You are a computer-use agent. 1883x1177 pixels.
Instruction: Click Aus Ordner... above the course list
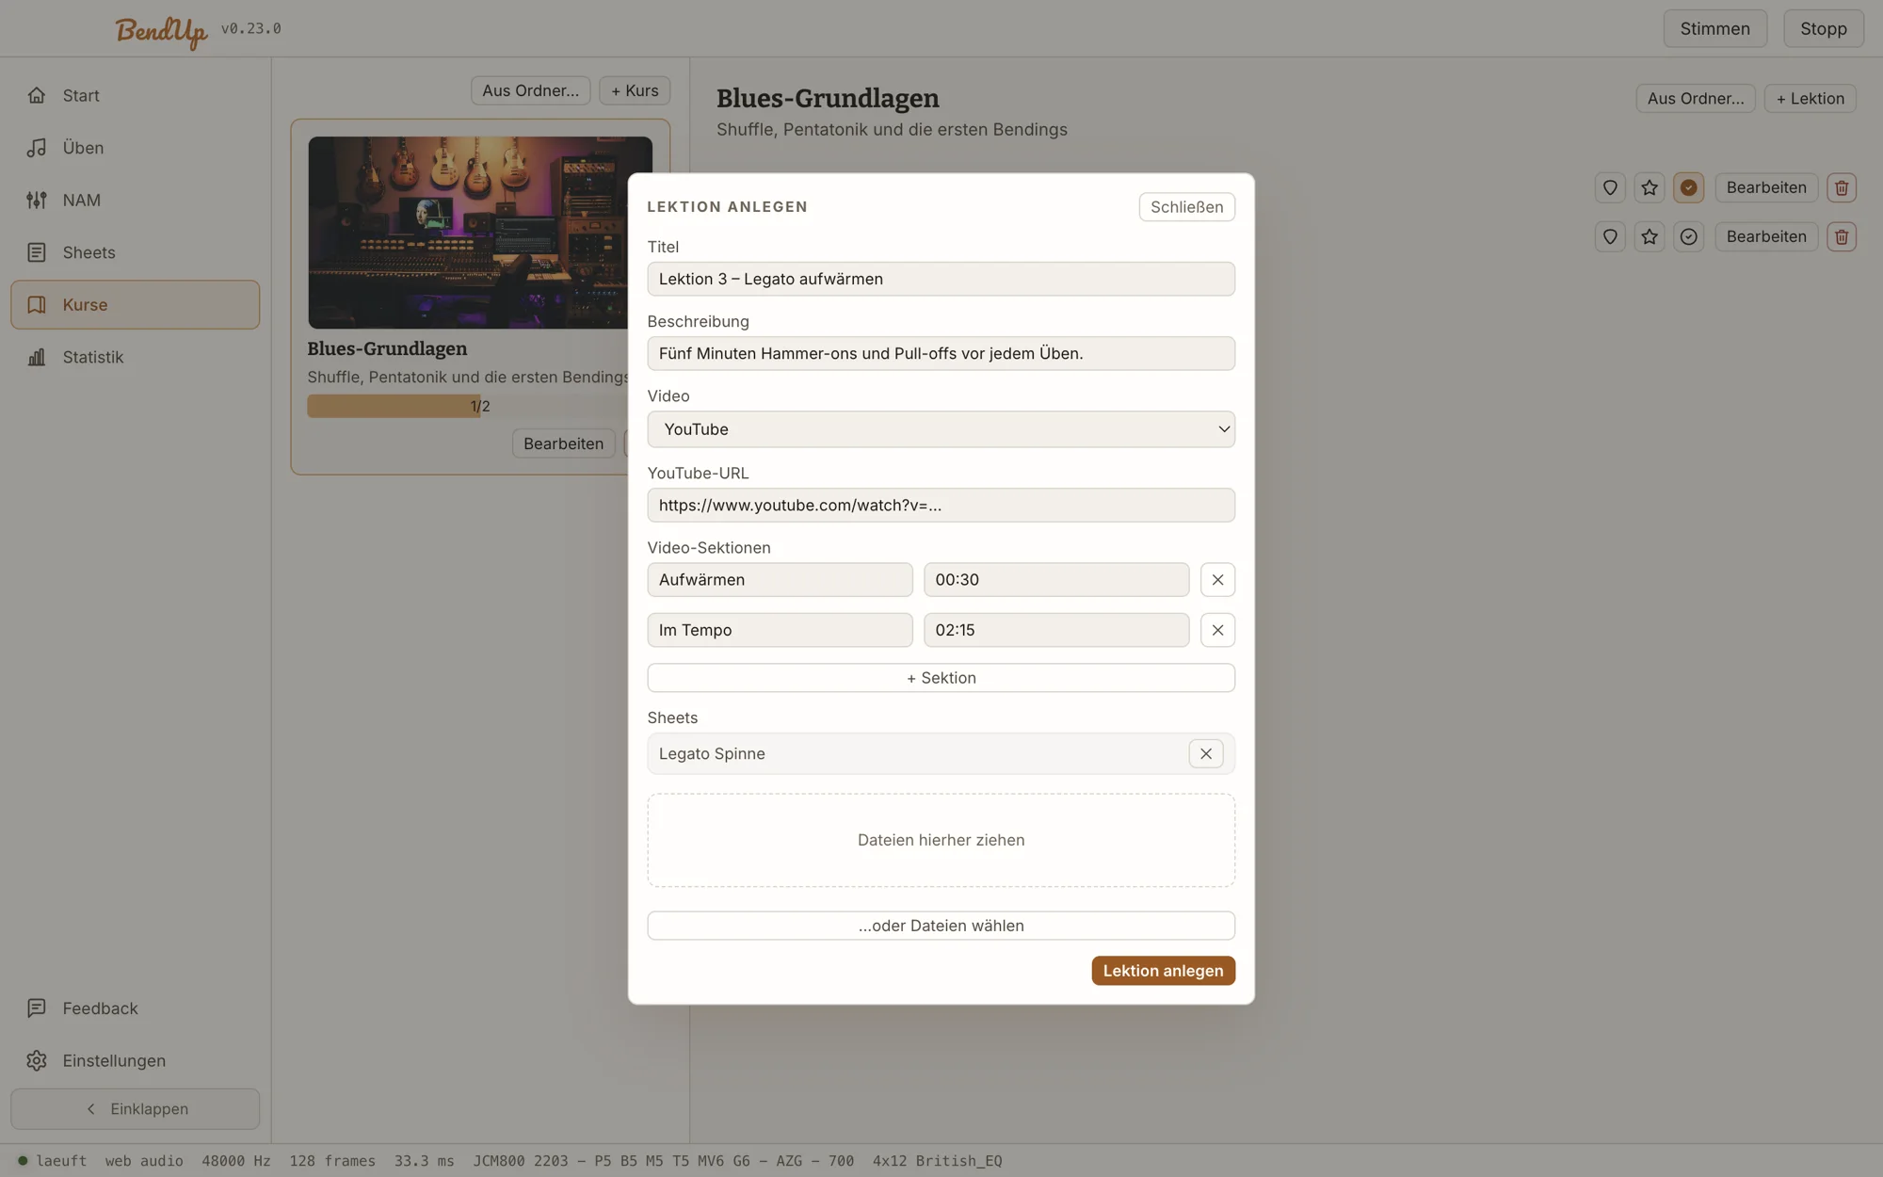click(531, 90)
